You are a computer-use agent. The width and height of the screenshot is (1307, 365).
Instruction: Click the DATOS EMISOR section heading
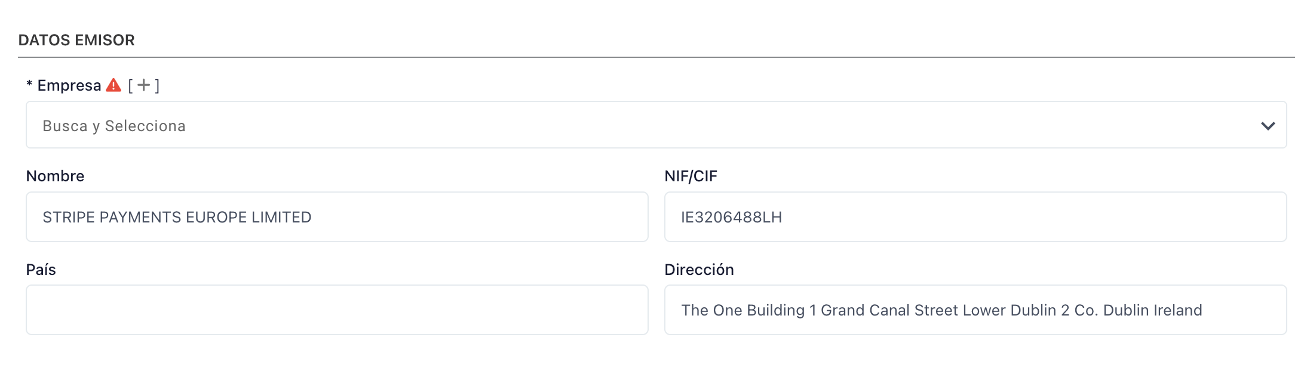point(76,40)
